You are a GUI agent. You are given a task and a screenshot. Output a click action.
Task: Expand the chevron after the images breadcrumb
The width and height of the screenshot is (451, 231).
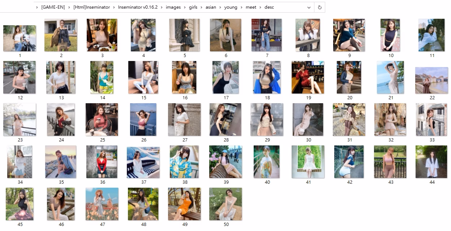185,7
